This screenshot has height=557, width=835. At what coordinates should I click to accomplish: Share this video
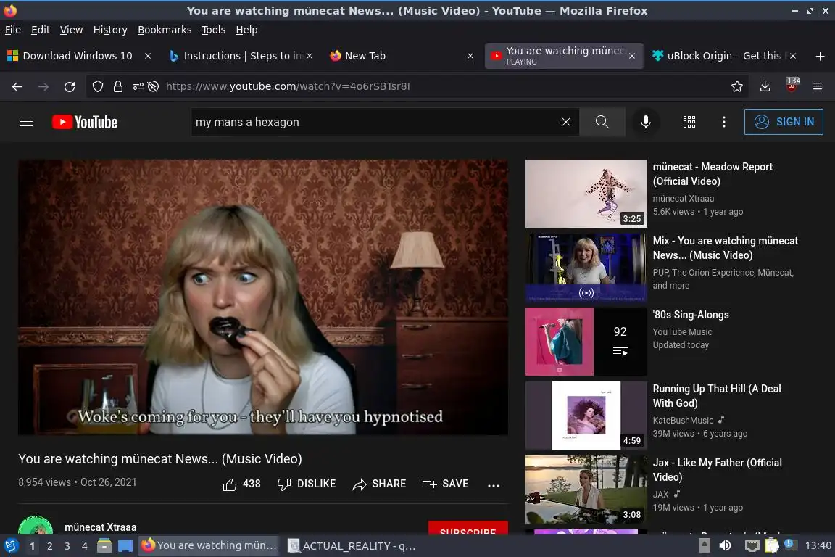point(379,484)
